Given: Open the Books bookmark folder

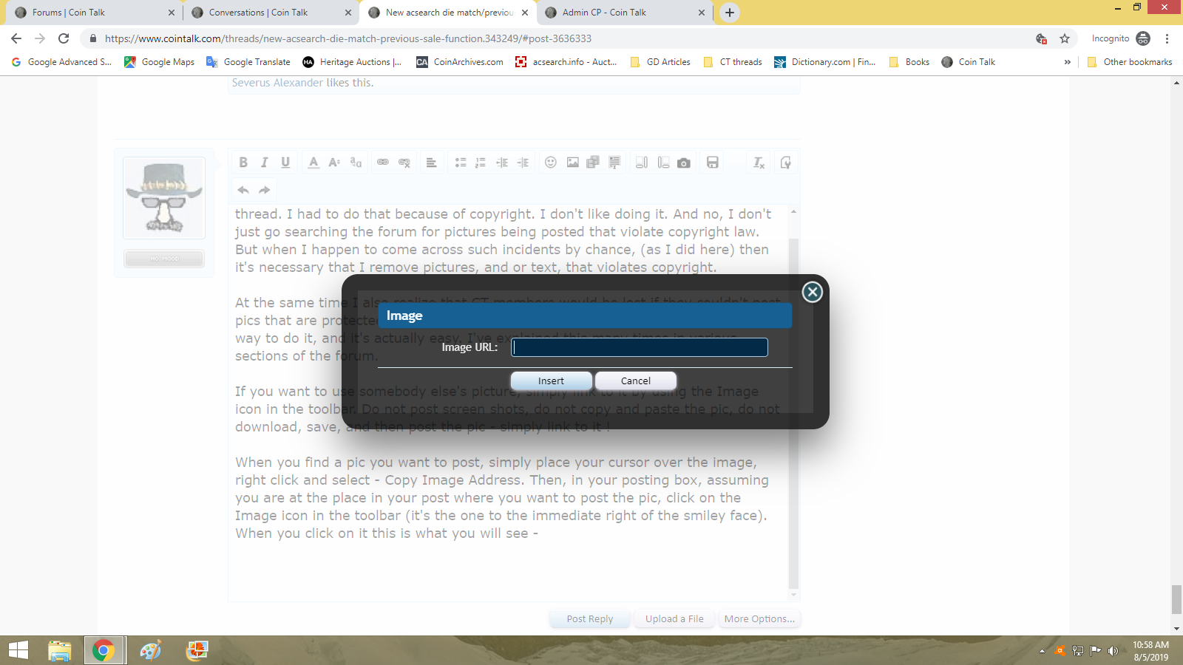Looking at the screenshot, I should click(909, 62).
